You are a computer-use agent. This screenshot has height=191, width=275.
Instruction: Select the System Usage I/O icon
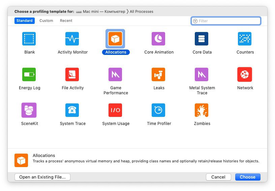coord(115,110)
